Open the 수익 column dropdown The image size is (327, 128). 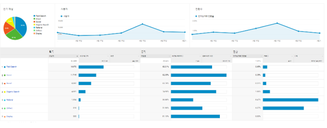pyautogui.click(x=322, y=56)
